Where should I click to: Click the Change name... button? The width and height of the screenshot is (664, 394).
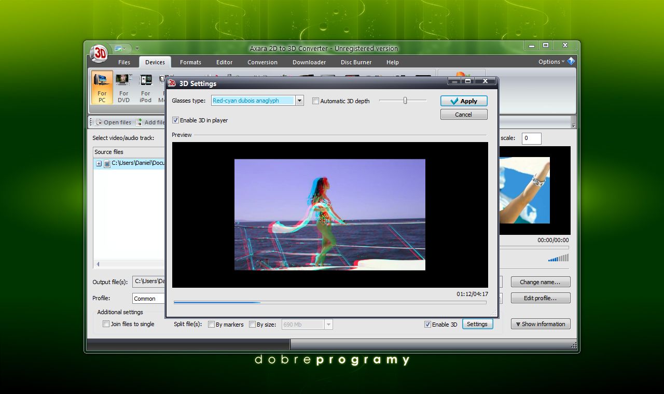[x=541, y=282]
